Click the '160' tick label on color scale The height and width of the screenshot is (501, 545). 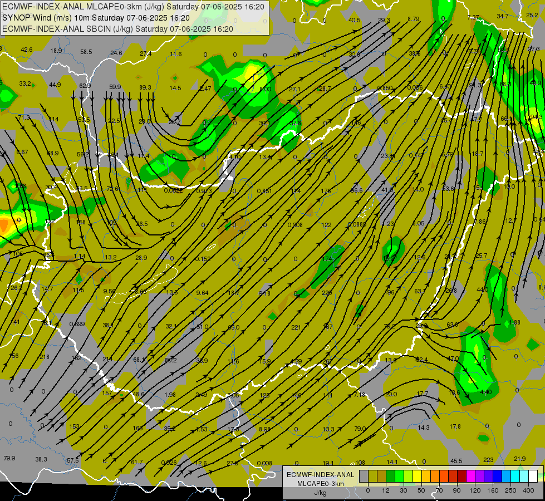[x=493, y=490]
